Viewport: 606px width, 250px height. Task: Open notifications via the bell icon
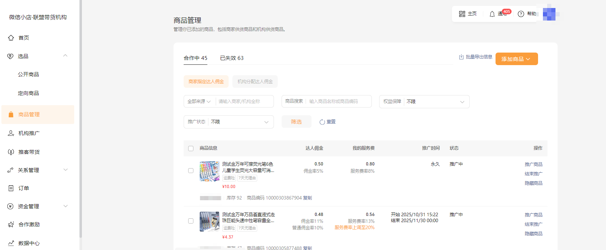click(x=492, y=14)
